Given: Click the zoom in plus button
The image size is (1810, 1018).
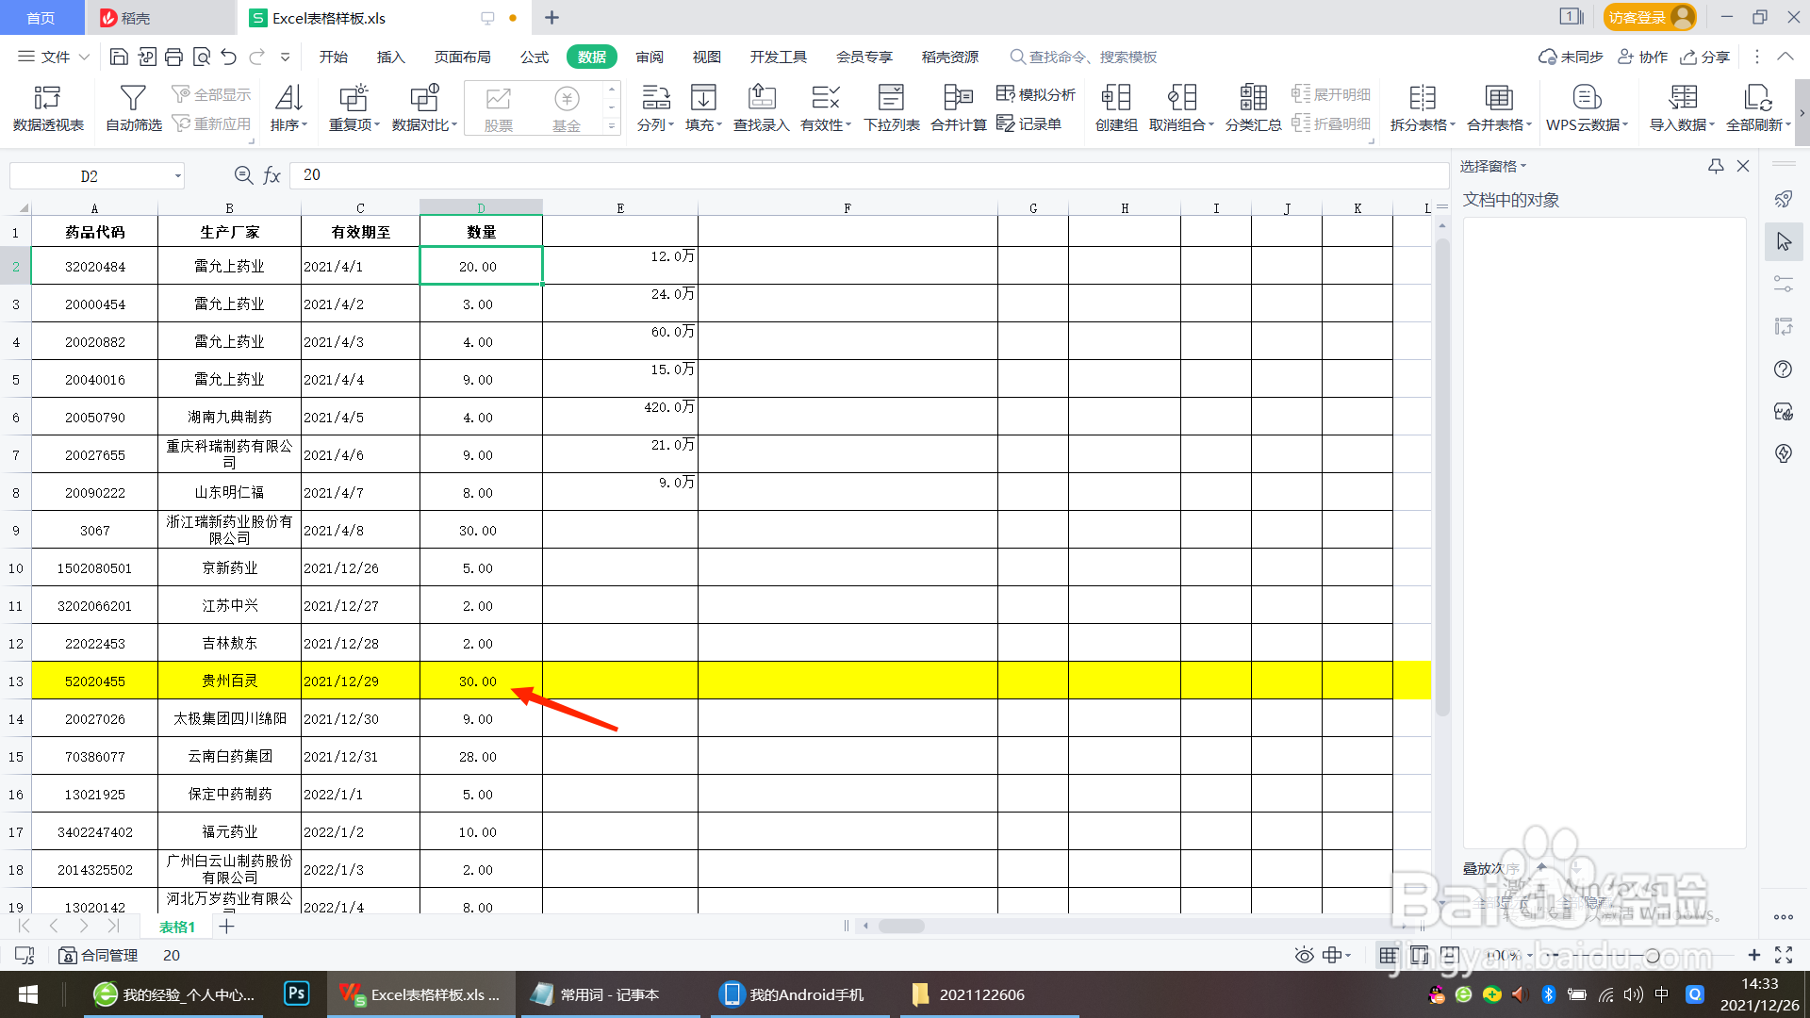Looking at the screenshot, I should click(1753, 955).
